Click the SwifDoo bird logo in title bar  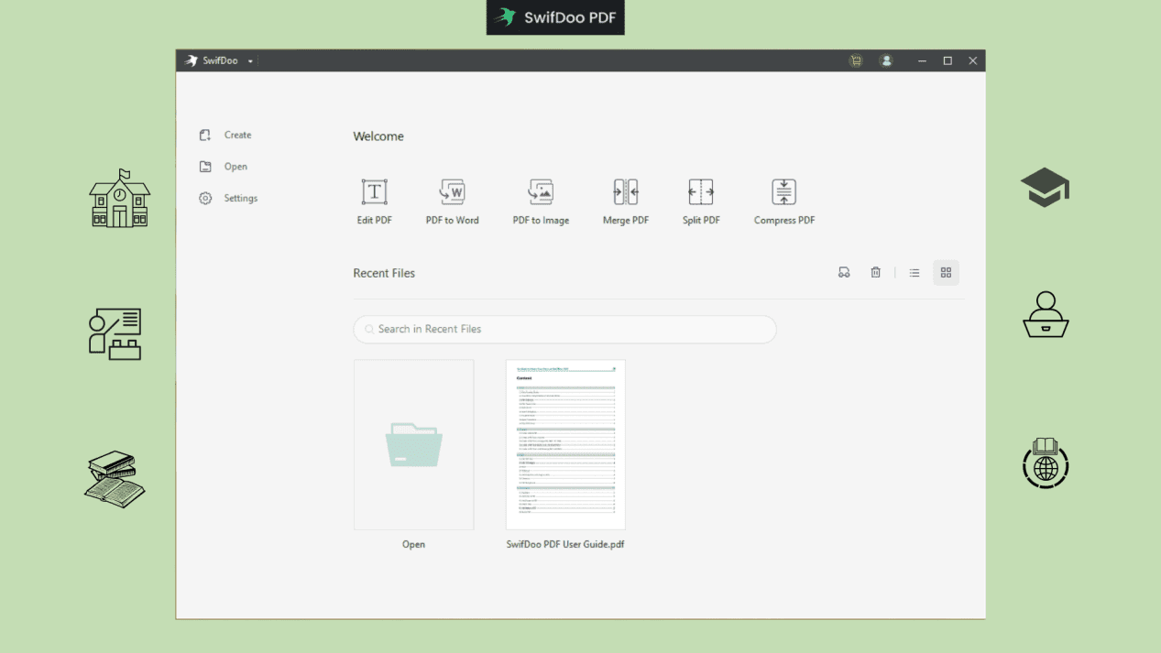[192, 60]
